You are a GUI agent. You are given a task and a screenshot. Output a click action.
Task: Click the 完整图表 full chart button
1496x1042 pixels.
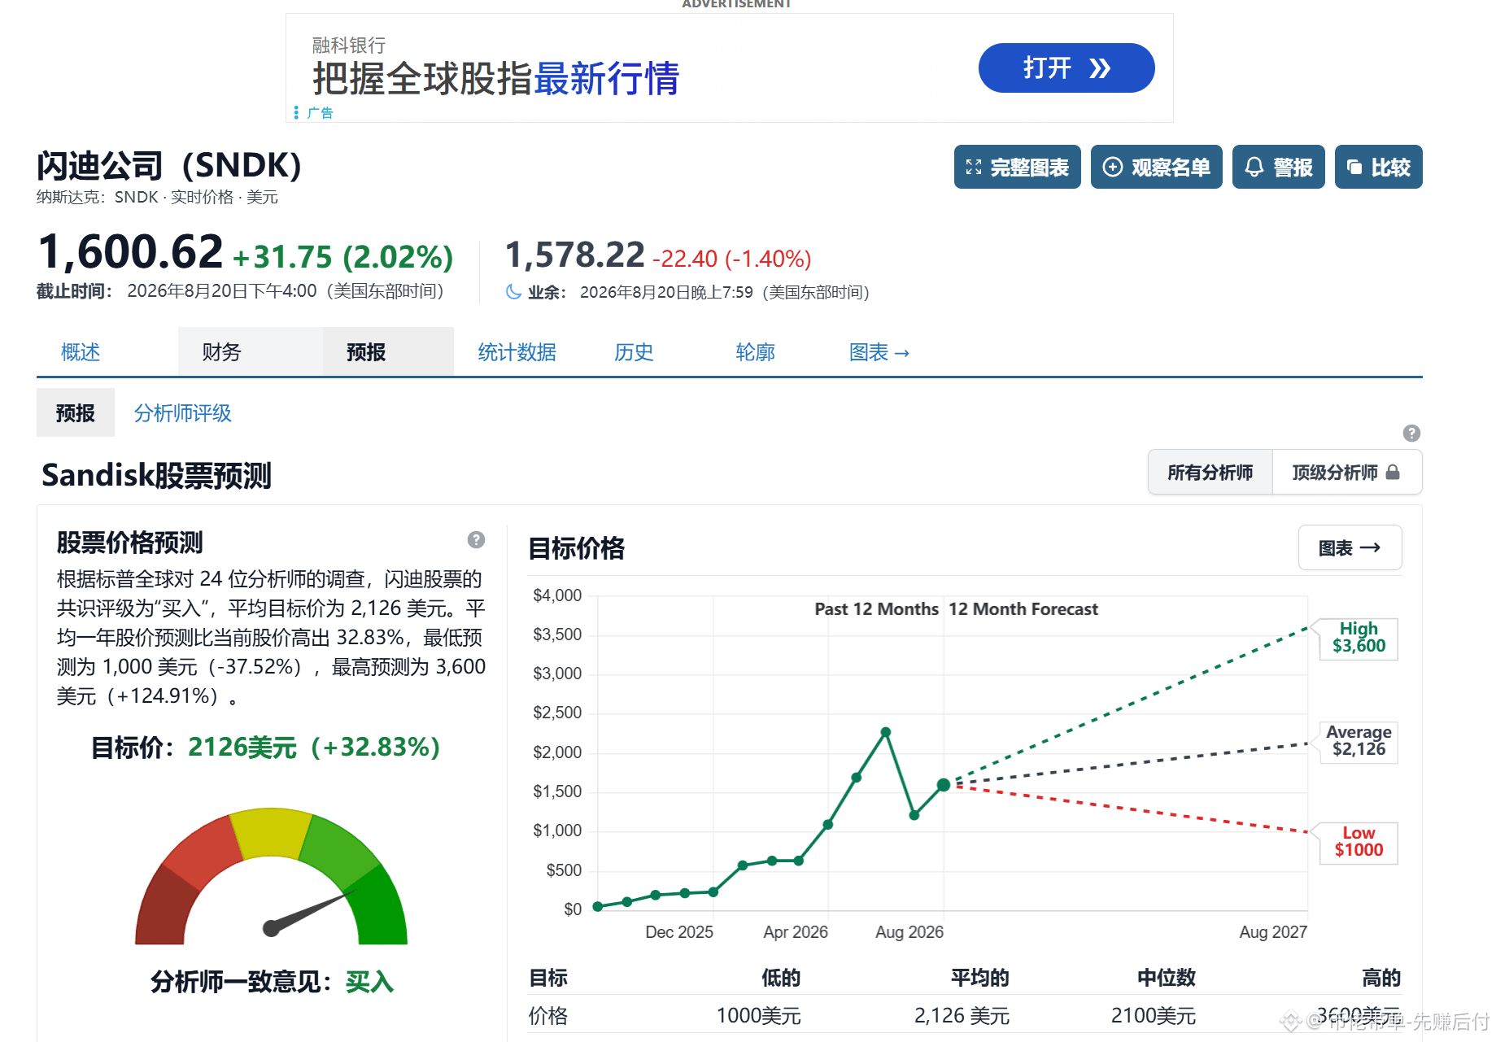(x=1017, y=167)
